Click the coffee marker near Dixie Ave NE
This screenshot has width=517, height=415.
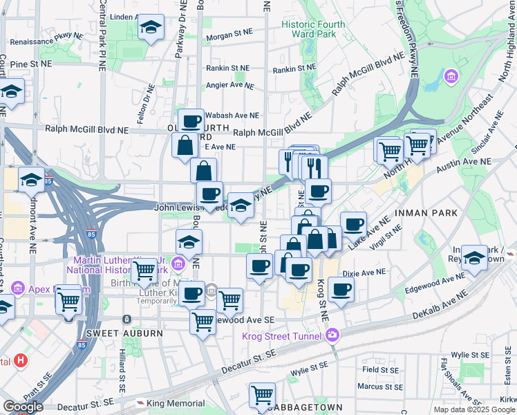[x=341, y=290]
